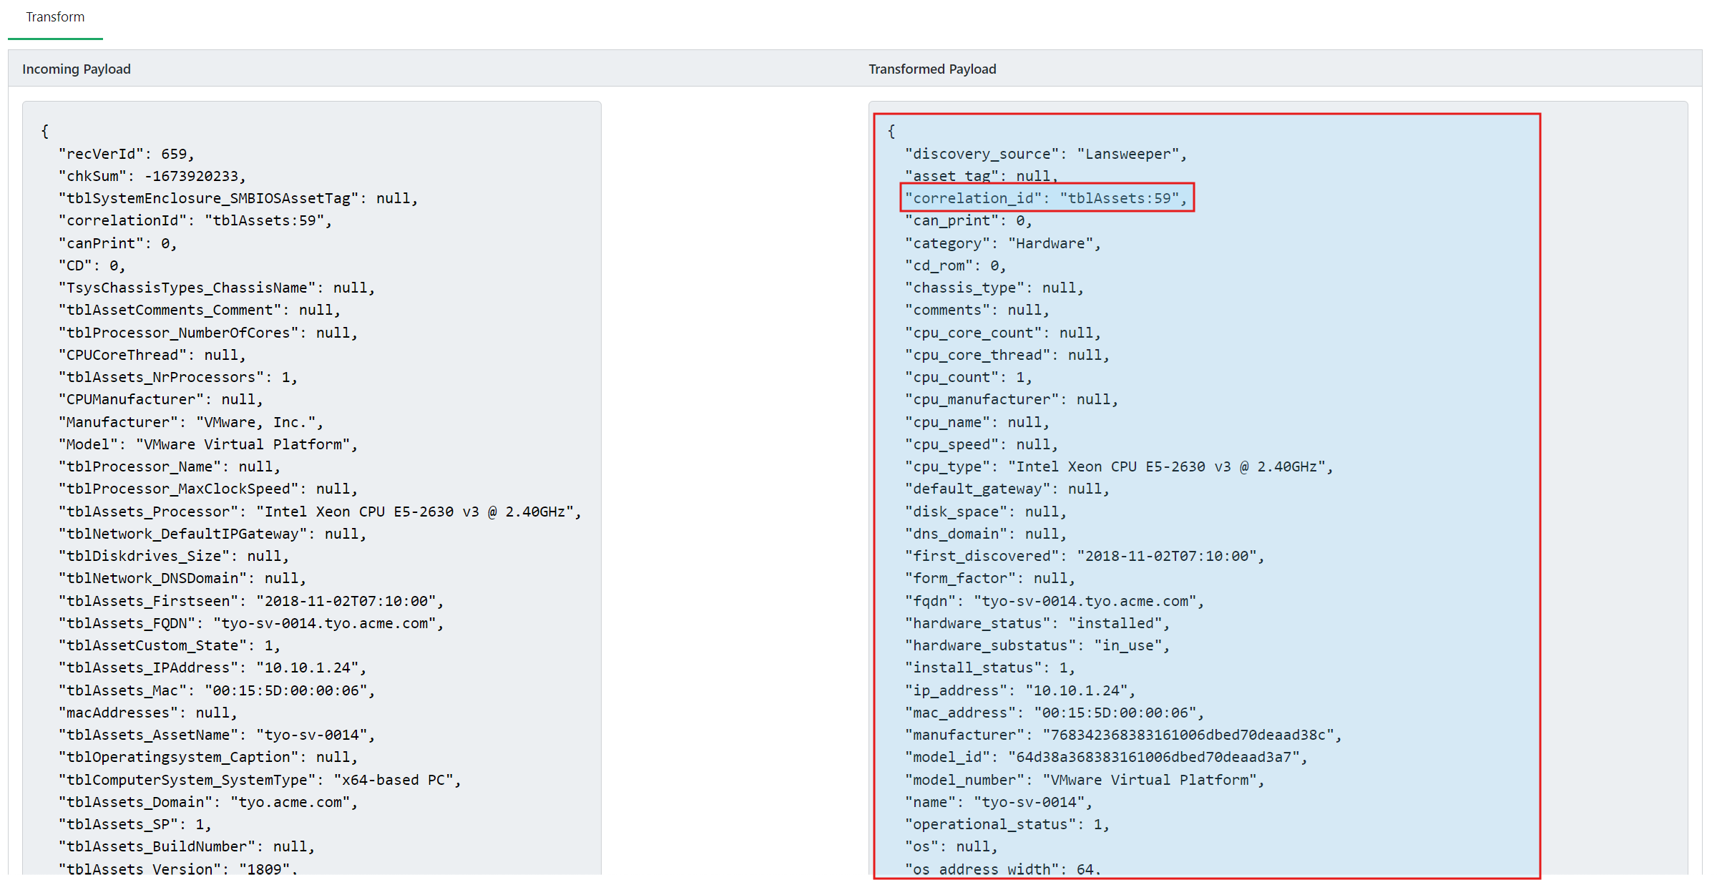The width and height of the screenshot is (1722, 880).
Task: Click the "operational_status": 1 line
Action: (x=1007, y=824)
